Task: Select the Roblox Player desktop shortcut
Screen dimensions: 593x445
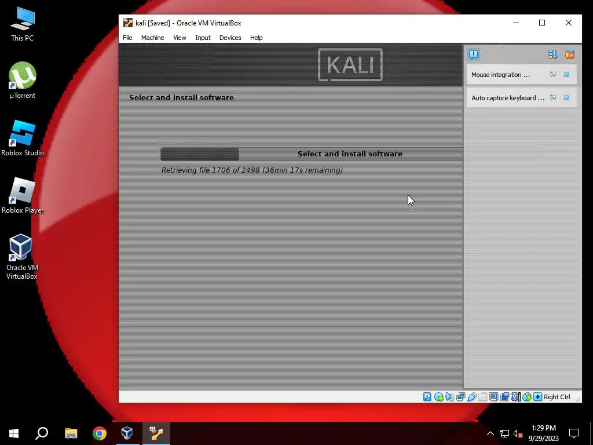Action: click(23, 196)
